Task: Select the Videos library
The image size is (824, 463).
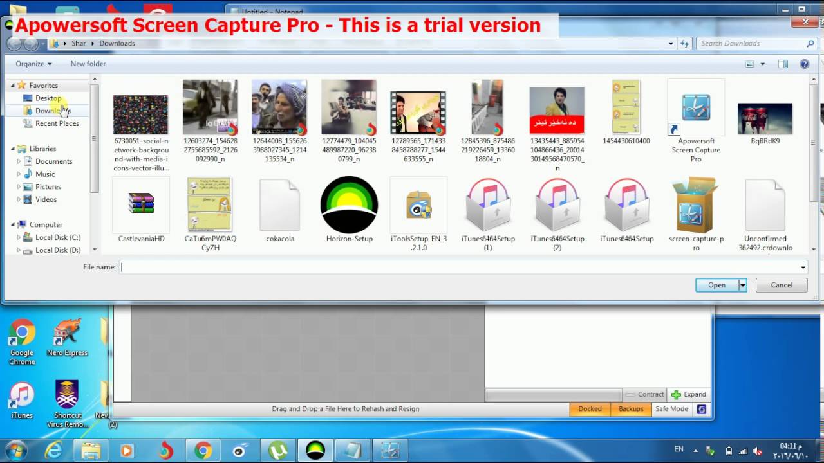Action: (46, 199)
